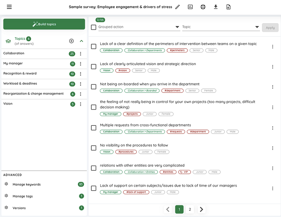The height and width of the screenshot is (217, 281).
Task: Expand the Topic dropdown
Action: [x=221, y=27]
